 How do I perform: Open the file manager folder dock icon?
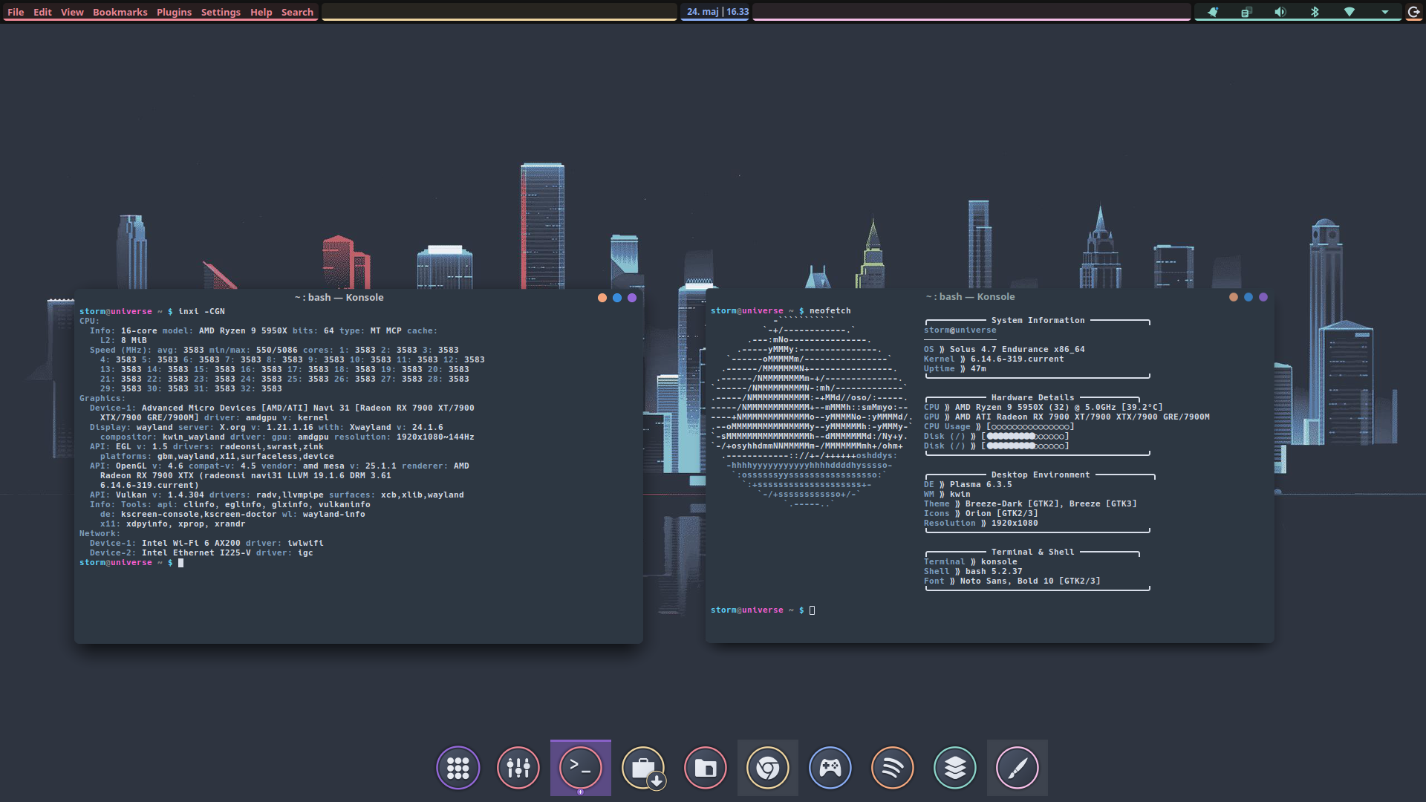point(705,768)
